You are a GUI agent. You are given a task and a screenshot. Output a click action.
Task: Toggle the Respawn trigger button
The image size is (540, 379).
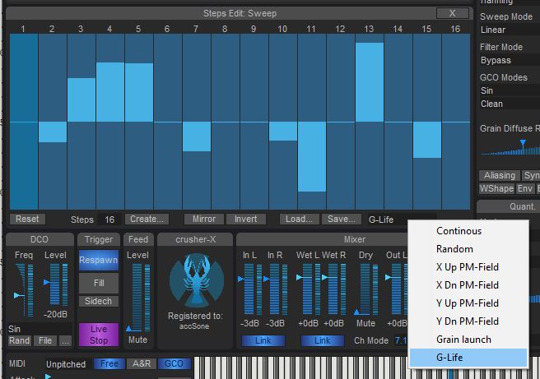[x=99, y=260]
